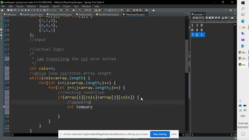Click the clock showing 10:49 AM
The height and width of the screenshot is (140, 249).
(x=243, y=123)
